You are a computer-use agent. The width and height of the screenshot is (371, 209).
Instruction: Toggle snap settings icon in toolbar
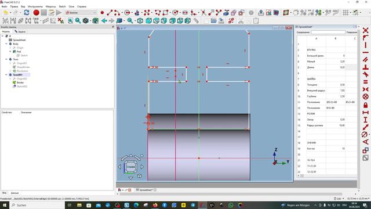(x=355, y=13)
